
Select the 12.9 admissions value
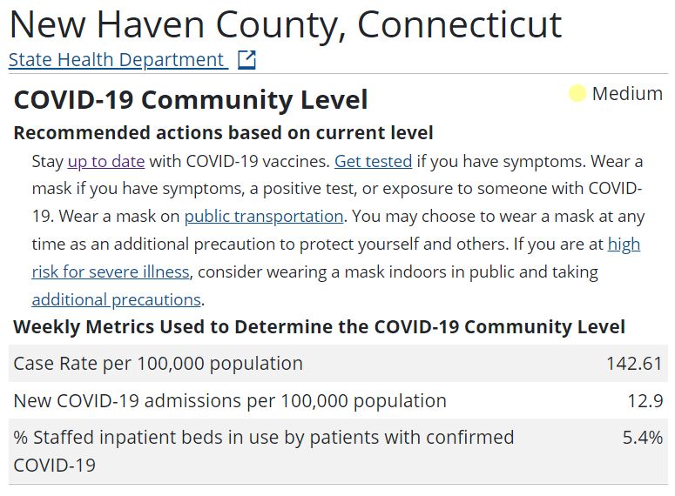click(645, 401)
